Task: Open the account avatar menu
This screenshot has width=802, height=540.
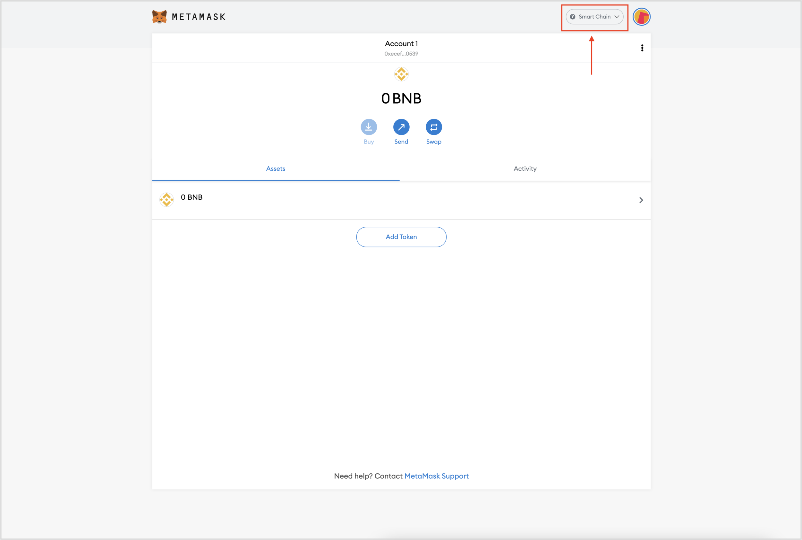Action: click(x=641, y=16)
